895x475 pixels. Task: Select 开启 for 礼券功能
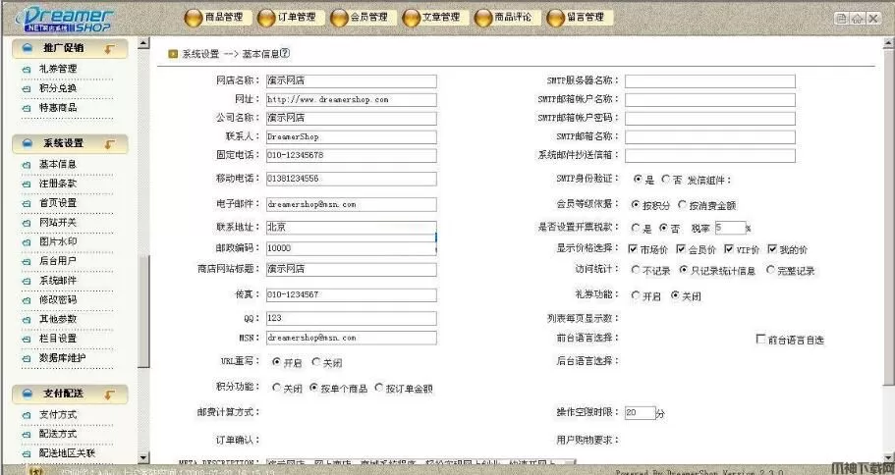[636, 295]
